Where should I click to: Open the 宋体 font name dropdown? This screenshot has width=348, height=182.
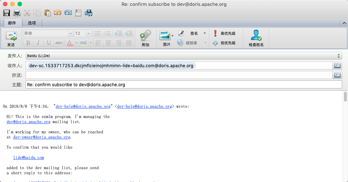coord(71,33)
